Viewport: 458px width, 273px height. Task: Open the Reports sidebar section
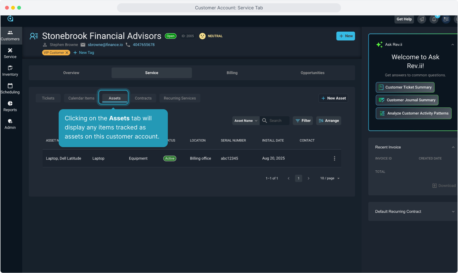(x=10, y=106)
